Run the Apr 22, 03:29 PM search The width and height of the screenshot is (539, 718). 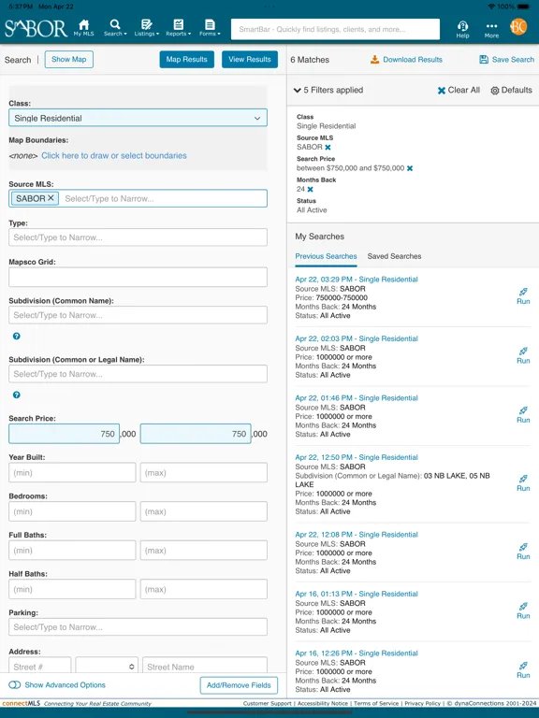tap(523, 296)
